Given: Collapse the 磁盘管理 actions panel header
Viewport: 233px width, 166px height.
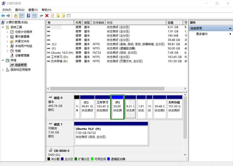Looking at the screenshot, I should click(230, 28).
